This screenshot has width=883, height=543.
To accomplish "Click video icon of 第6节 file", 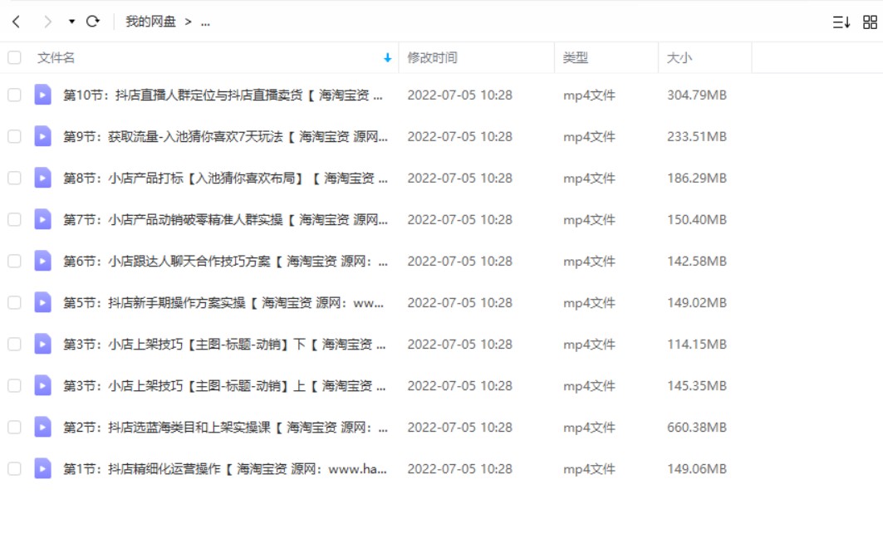I will (x=43, y=261).
